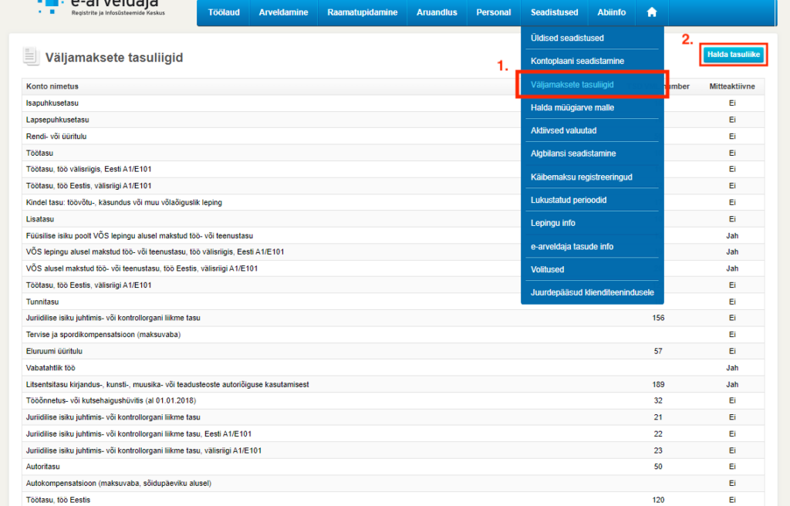Open the Abiinfo menu
The width and height of the screenshot is (790, 506).
coord(611,12)
